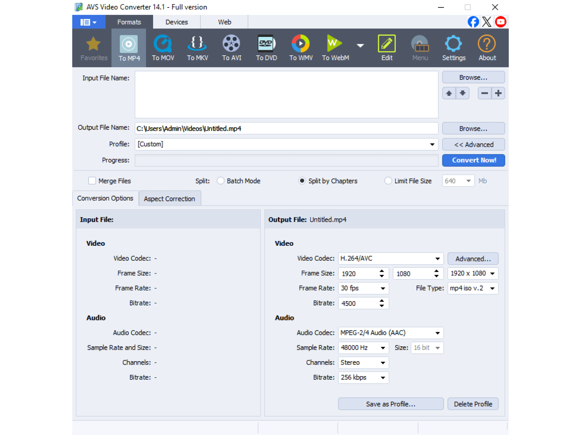Select the Batch Mode radio button
Viewport: 581px width, 435px height.
(x=221, y=181)
